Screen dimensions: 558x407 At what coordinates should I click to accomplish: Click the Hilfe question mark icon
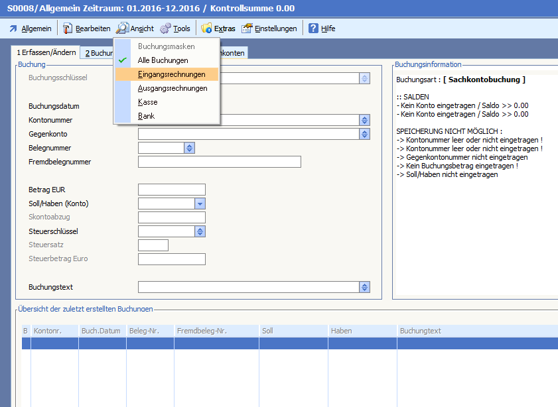tap(314, 29)
